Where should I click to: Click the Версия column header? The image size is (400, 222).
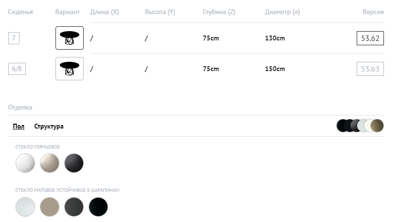coord(373,12)
